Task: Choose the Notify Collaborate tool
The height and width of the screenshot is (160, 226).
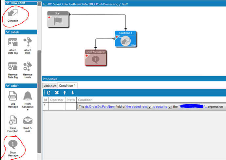Action: [x=28, y=101]
